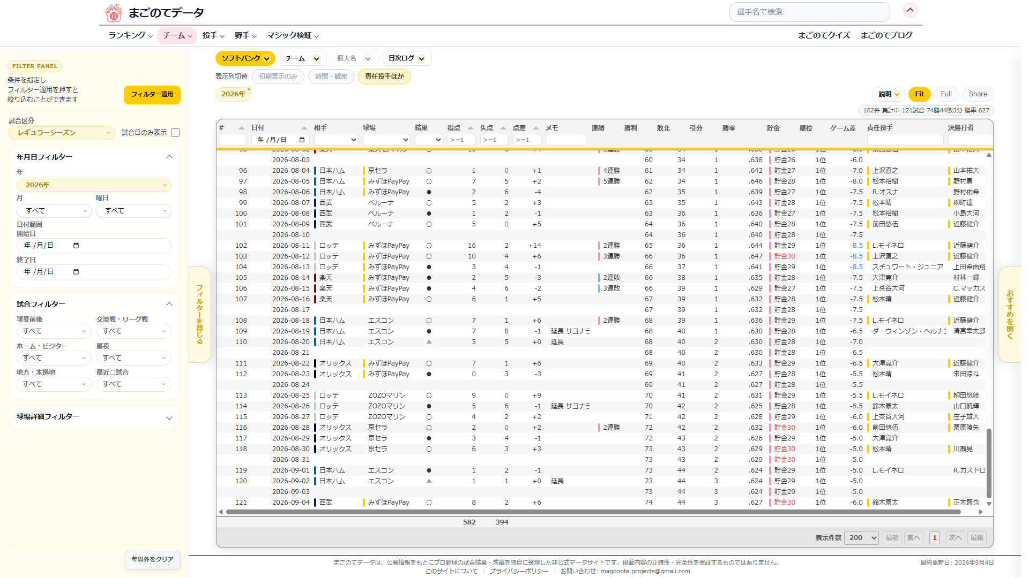Viewport: 1029px width, 578px height.
Task: Collapse the 年月日フィルター section
Action: tap(169, 157)
